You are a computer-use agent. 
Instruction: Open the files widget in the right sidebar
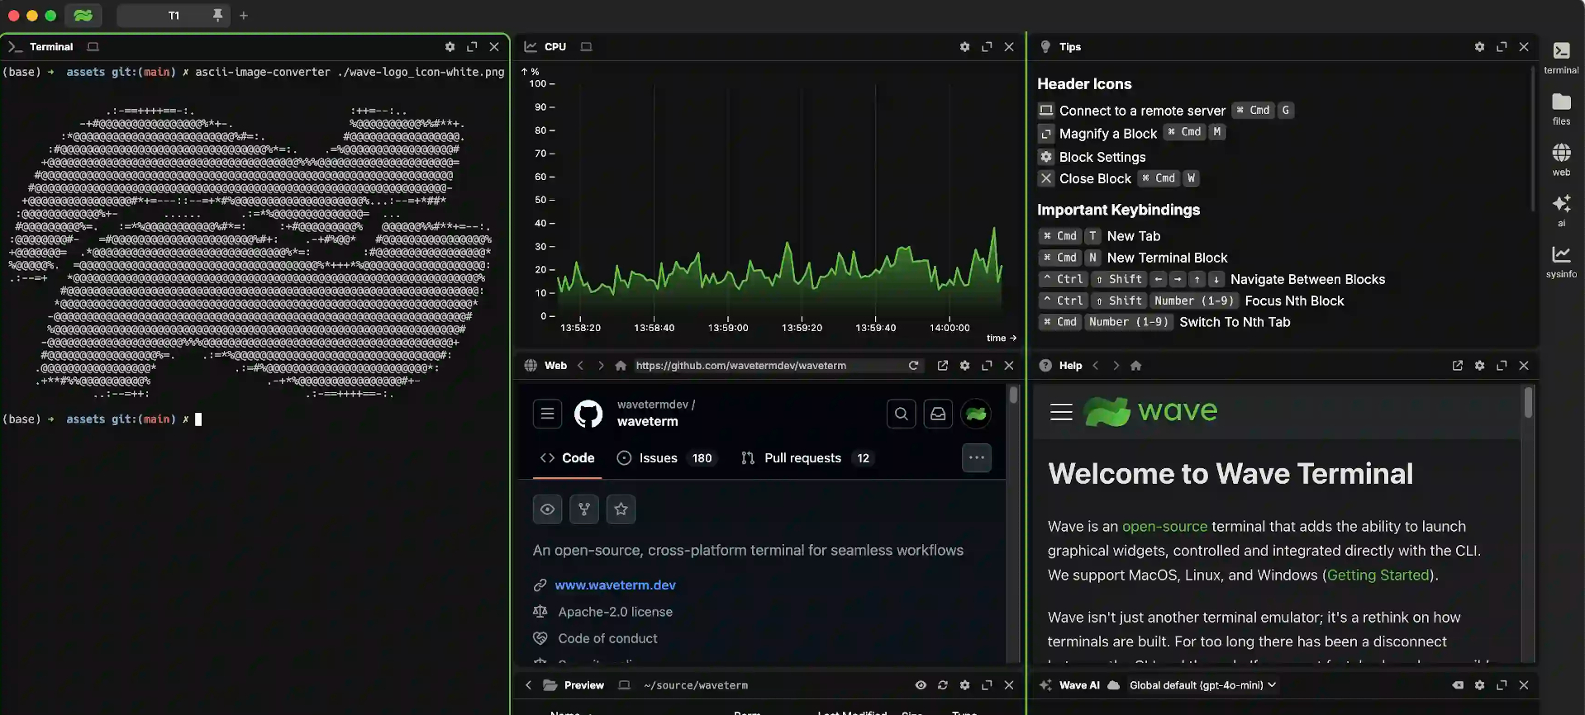(1561, 109)
